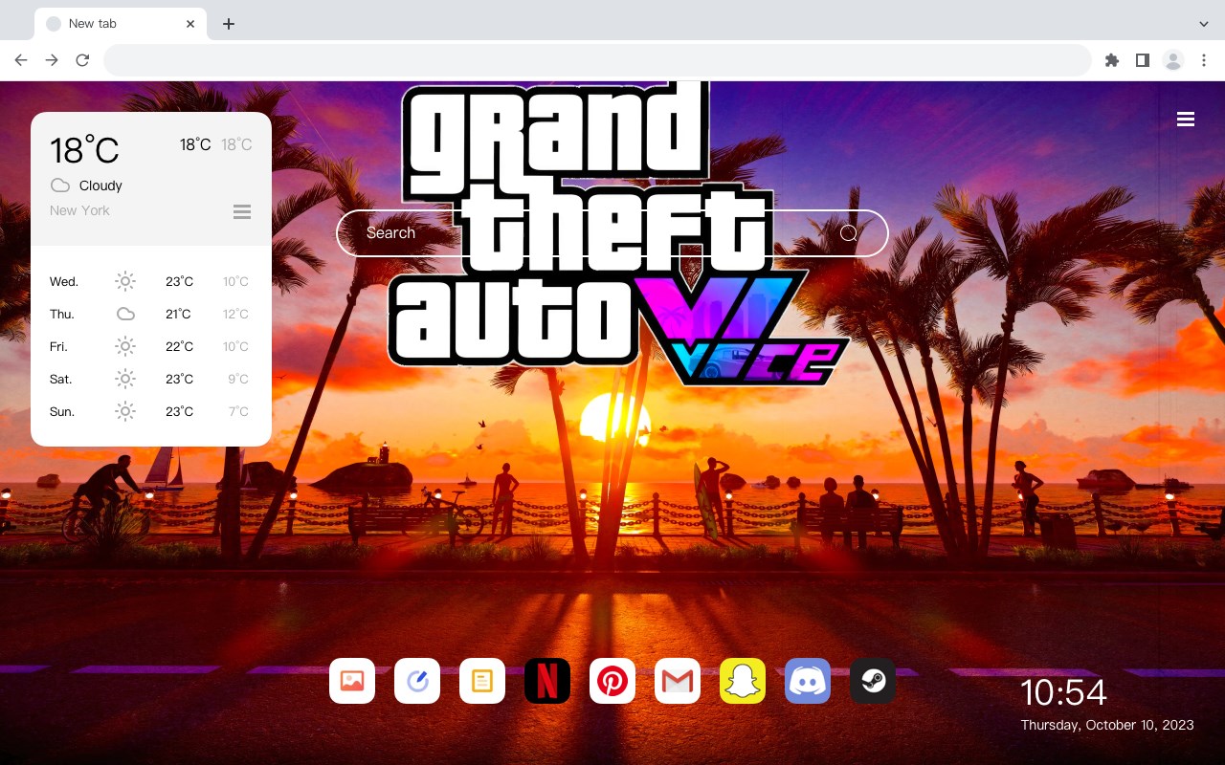The height and width of the screenshot is (765, 1225).
Task: Open the weather widget menu icon
Action: [x=242, y=211]
